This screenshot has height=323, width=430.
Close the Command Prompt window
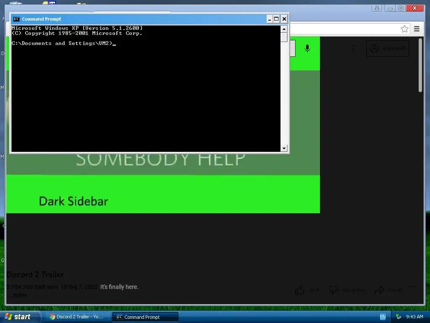point(284,19)
